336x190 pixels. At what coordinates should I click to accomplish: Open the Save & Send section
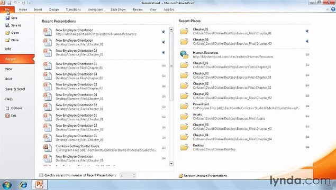coord(15,89)
